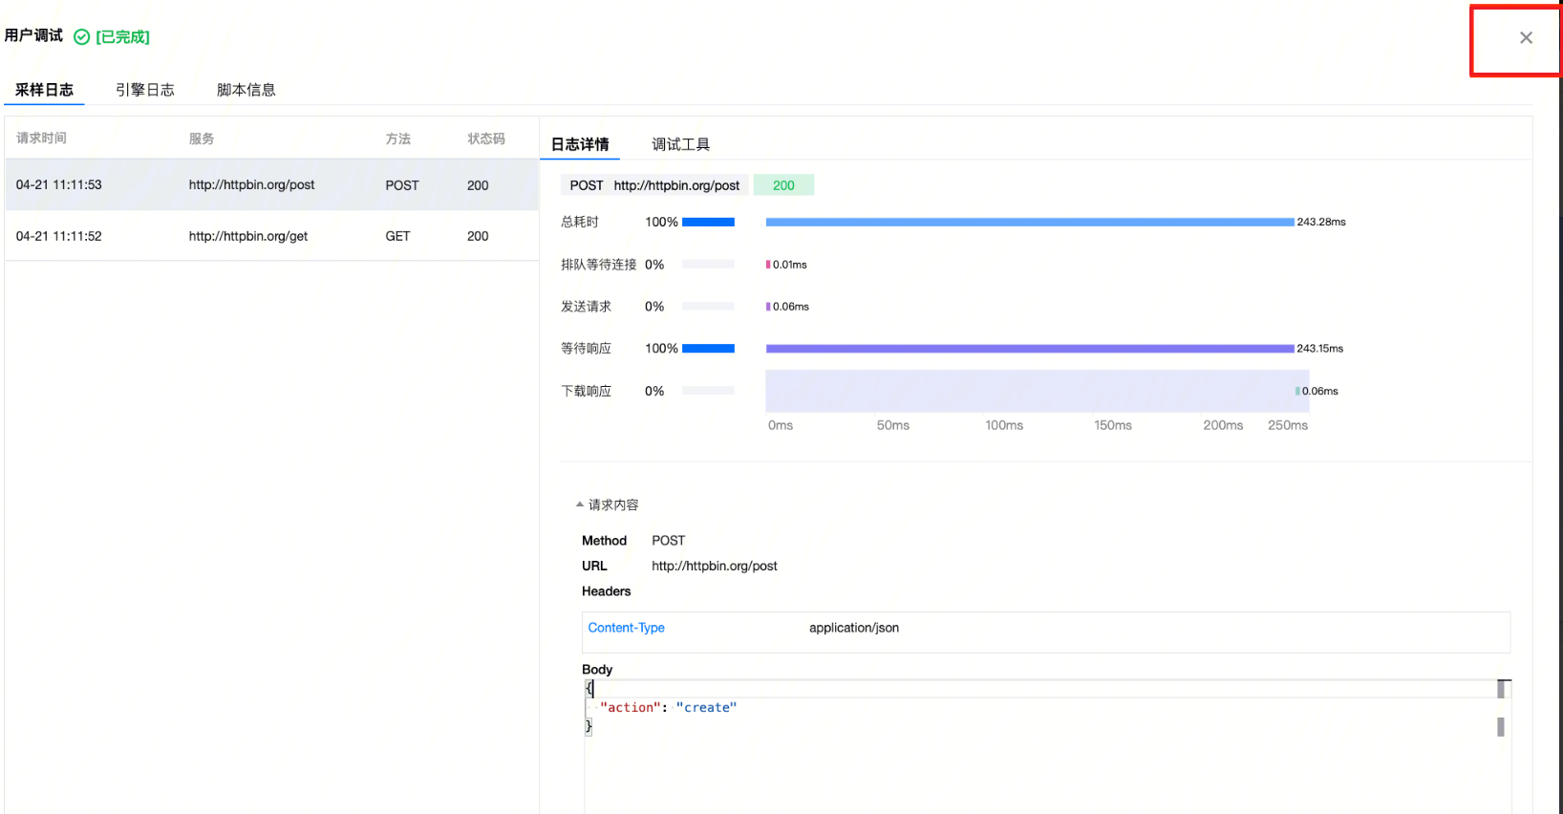Click the 总耗时 243.28ms timing bar
The height and width of the screenshot is (814, 1563).
click(1029, 222)
